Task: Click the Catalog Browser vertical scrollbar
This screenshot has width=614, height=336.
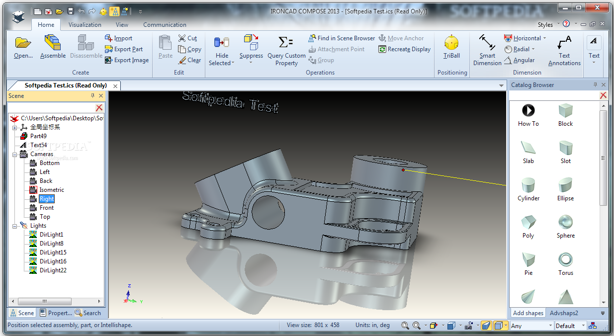Action: point(604,159)
